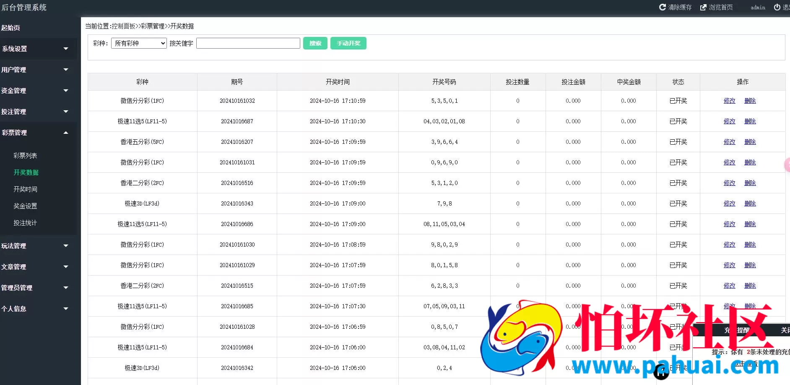The image size is (790, 385).
Task: Go to 投注统计 submenu item
Action: (25, 223)
